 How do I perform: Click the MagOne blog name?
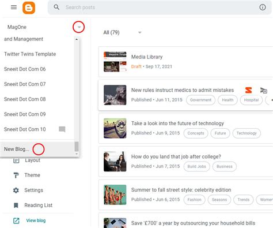(17, 27)
